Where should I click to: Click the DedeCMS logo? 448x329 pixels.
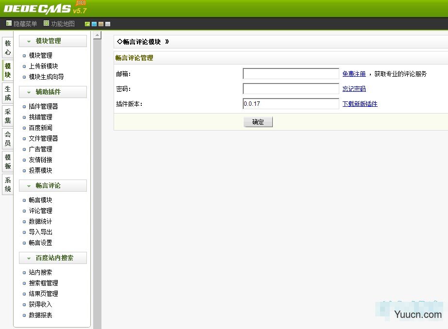pyautogui.click(x=38, y=8)
